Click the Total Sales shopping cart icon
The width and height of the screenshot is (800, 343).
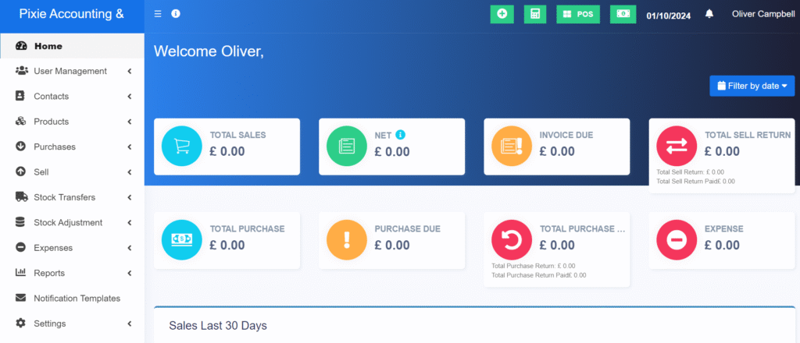click(x=181, y=146)
